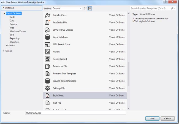The image size is (179, 124).
Task: Switch to small icons view
Action: (85, 9)
